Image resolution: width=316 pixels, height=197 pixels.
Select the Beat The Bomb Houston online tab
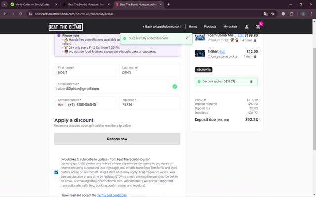(x=138, y=4)
